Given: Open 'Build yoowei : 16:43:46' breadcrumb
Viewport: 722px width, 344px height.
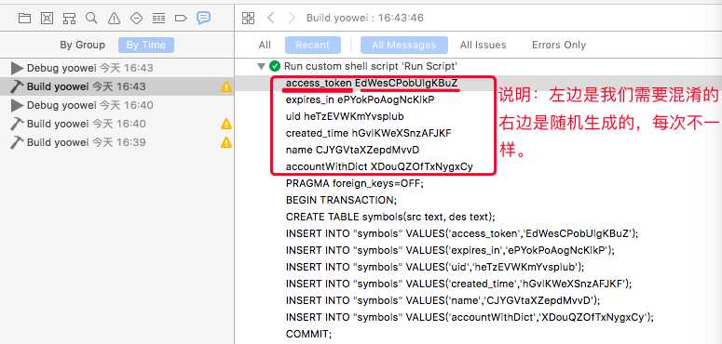Looking at the screenshot, I should pos(364,18).
